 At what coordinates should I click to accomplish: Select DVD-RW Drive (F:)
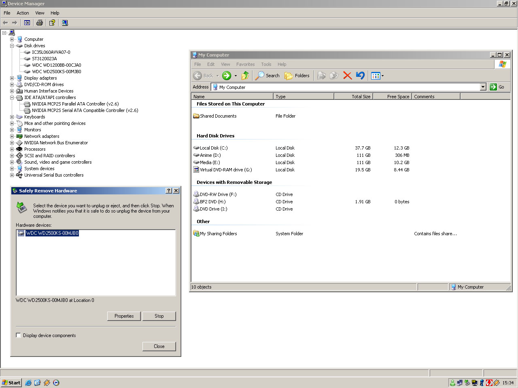click(x=215, y=194)
